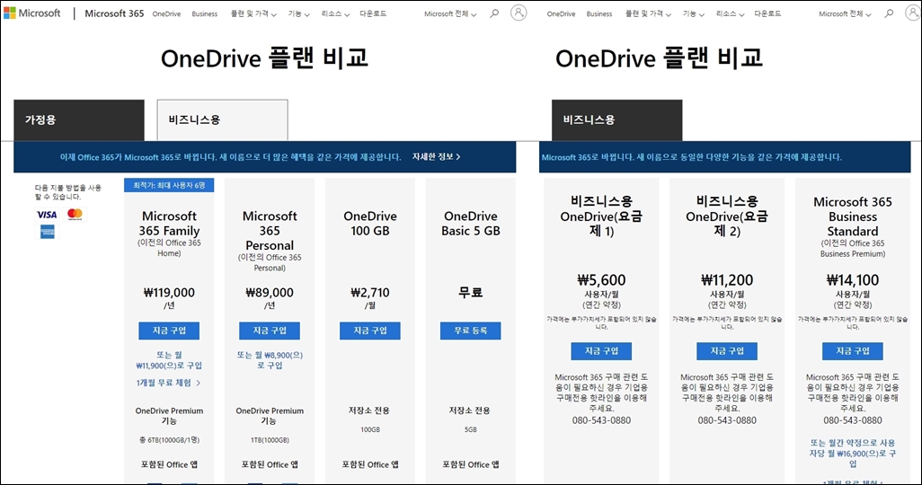Expand 플랜 및 가격 menu in right page
922x485 pixels.
[648, 13]
